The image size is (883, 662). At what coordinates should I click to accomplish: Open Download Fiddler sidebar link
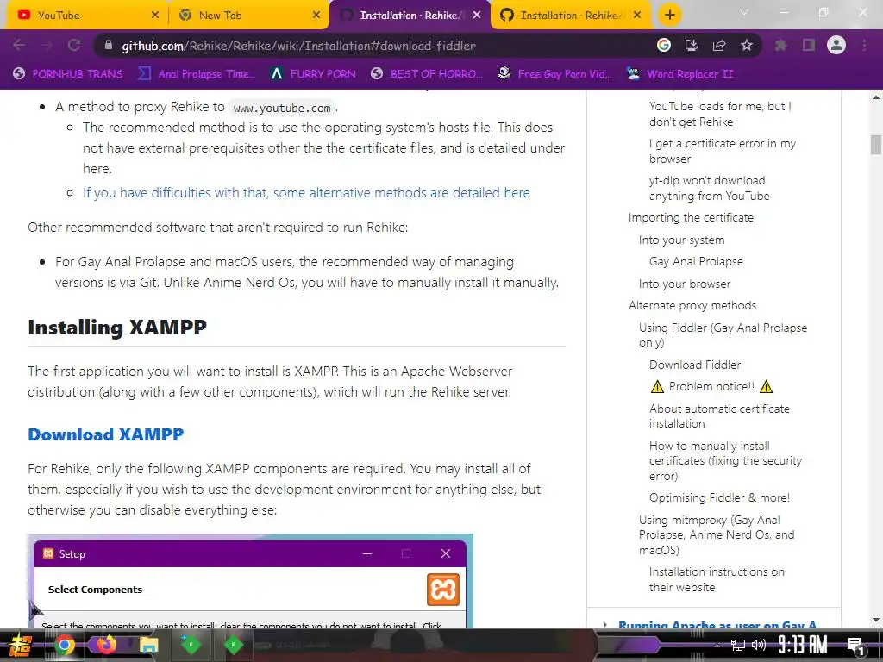pyautogui.click(x=695, y=365)
